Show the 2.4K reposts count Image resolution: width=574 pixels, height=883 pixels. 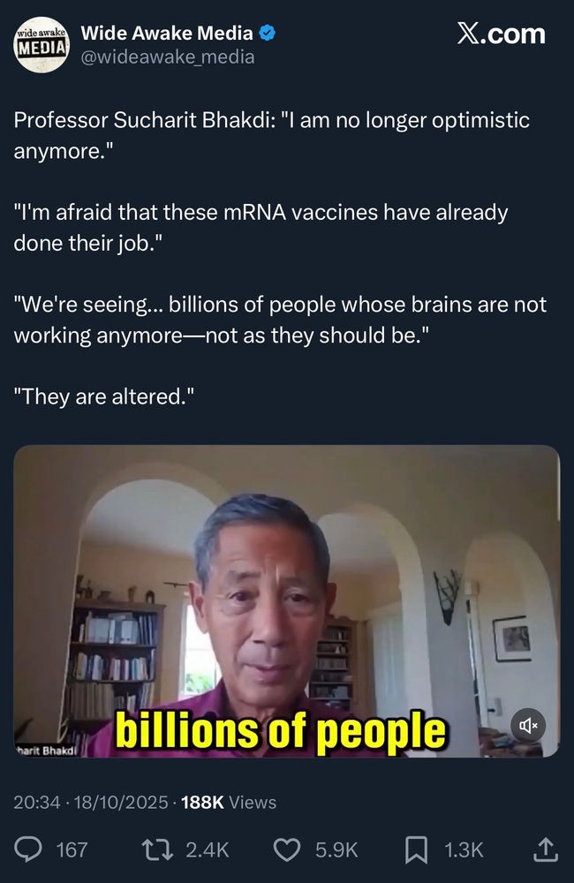coord(208,849)
